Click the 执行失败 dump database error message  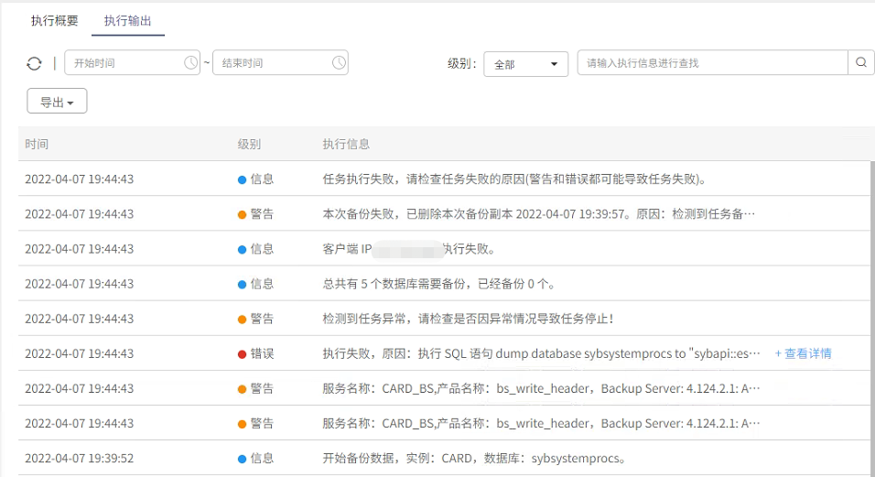coord(541,353)
